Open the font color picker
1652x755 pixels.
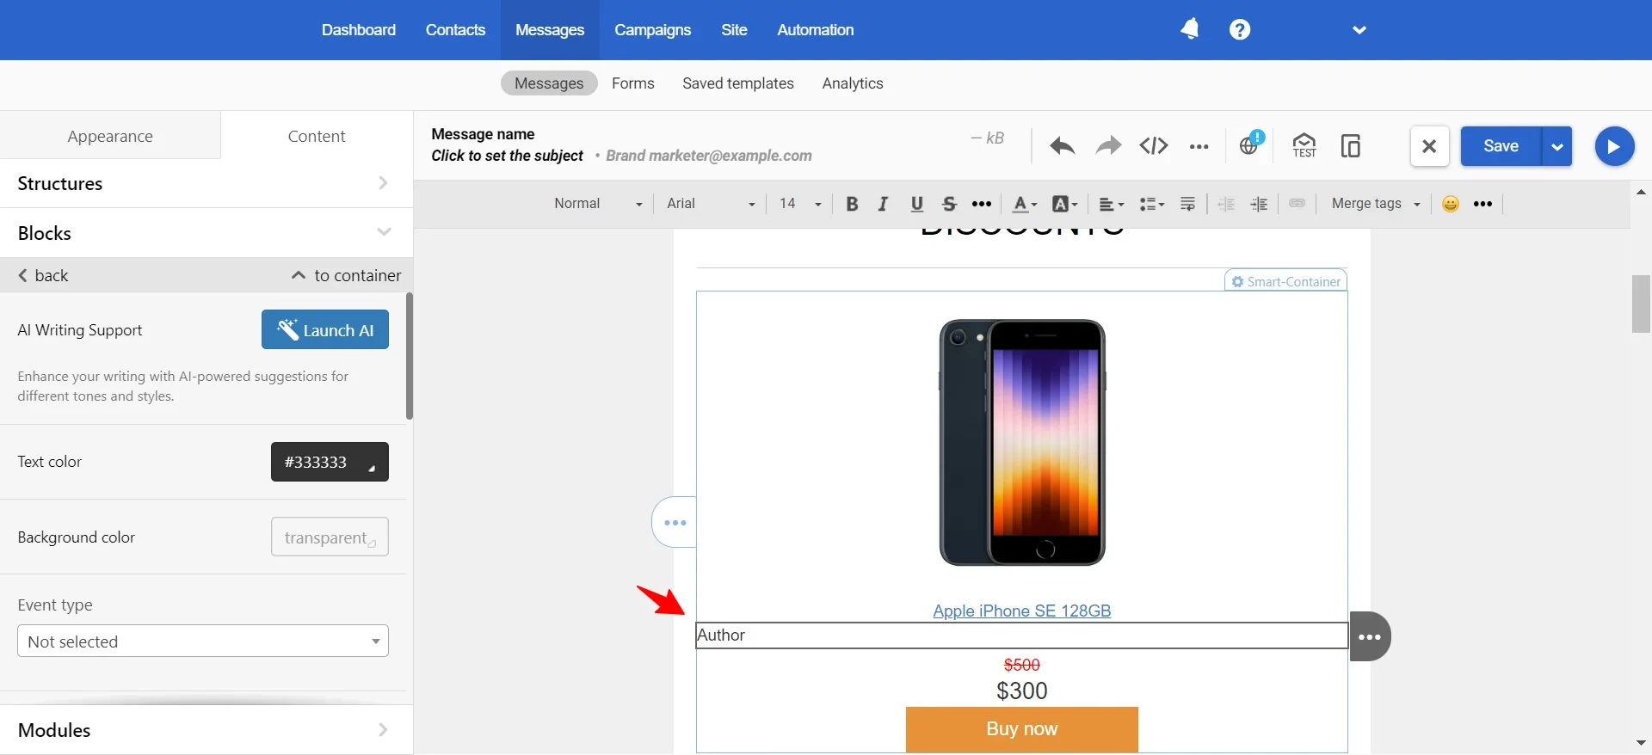(x=1024, y=204)
